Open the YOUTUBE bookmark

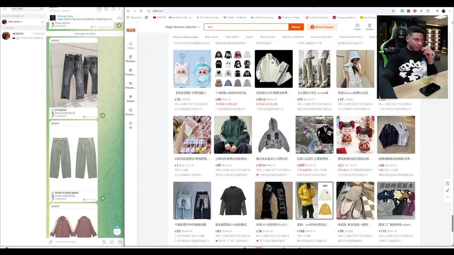[159, 17]
